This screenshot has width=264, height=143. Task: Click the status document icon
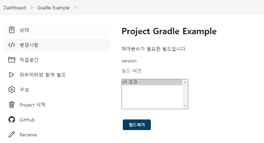(12, 30)
